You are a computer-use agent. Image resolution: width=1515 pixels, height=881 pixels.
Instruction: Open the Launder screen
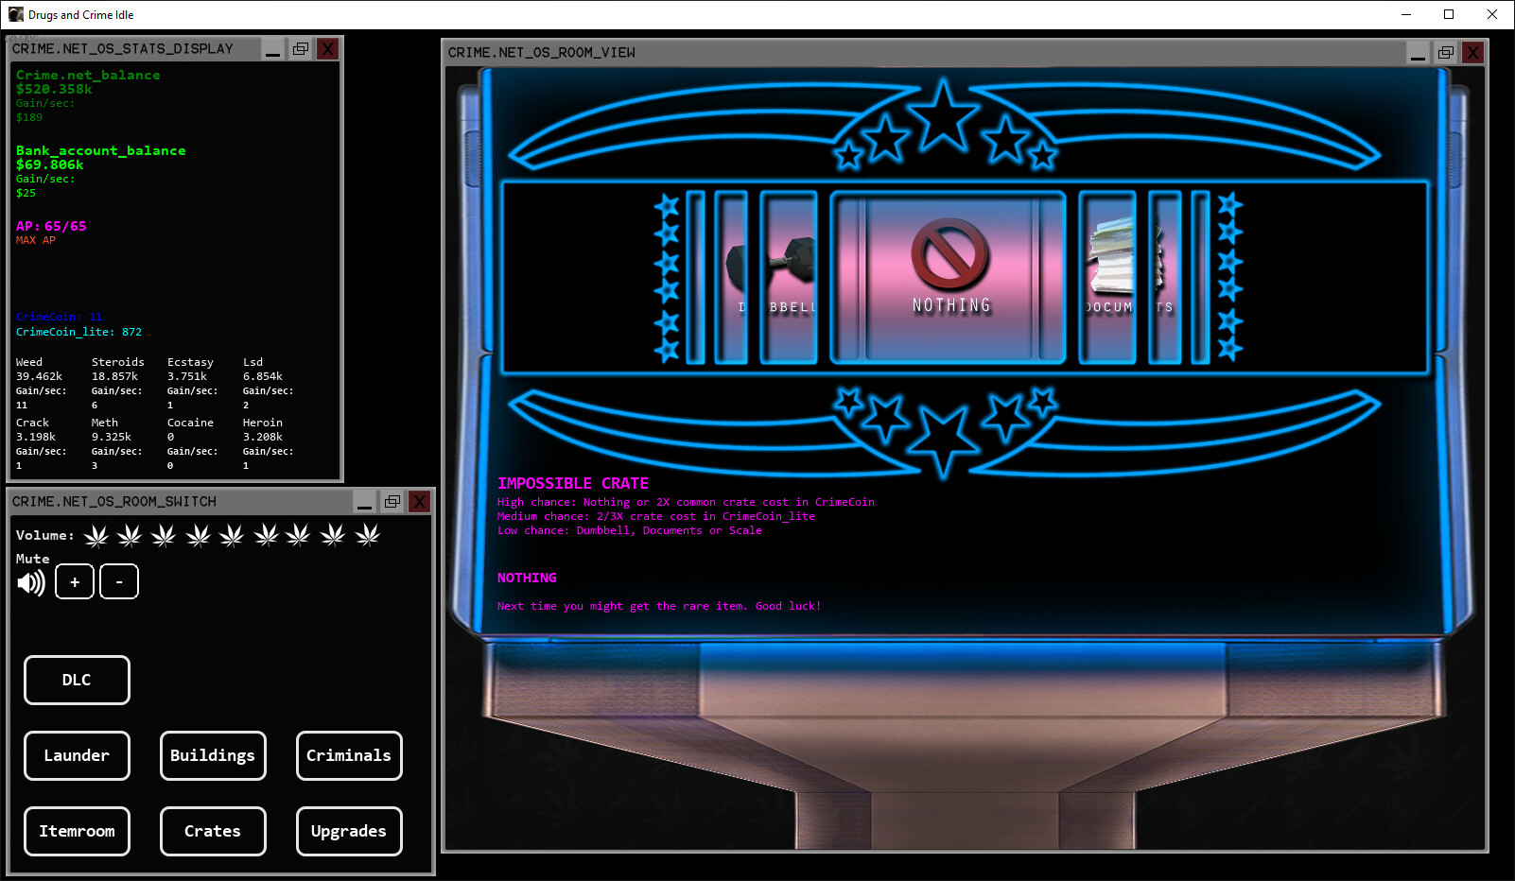coord(77,755)
